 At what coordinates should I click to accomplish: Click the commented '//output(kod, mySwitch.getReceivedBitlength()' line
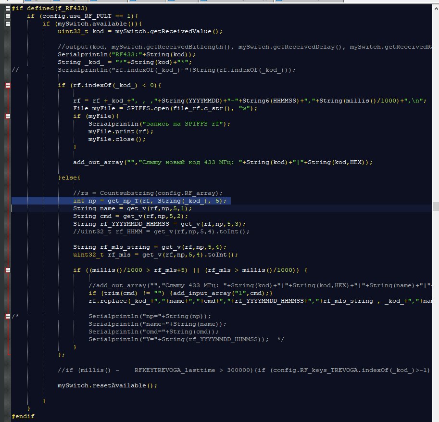244,47
